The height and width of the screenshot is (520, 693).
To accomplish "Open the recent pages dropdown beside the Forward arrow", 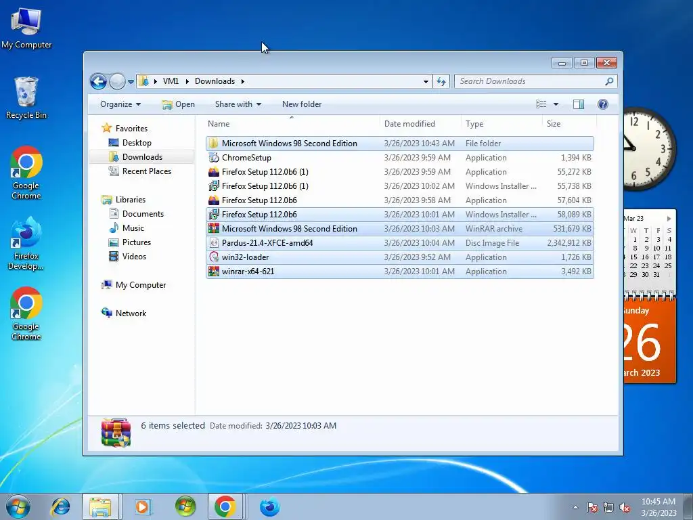I will click(x=131, y=82).
